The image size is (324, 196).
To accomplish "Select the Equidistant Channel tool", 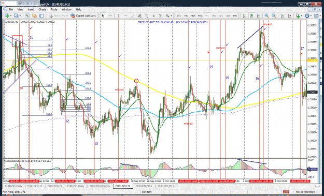I will [139, 16].
